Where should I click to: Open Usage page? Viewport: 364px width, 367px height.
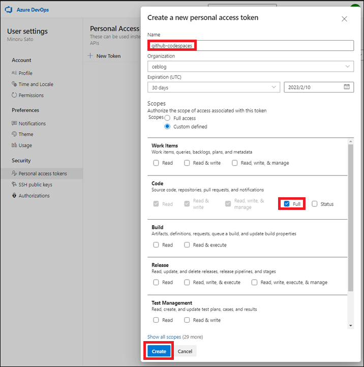click(25, 145)
